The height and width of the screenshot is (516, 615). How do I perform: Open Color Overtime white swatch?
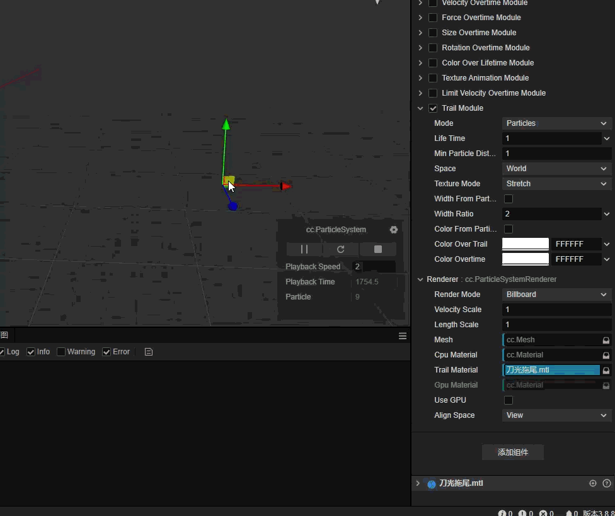coord(526,259)
